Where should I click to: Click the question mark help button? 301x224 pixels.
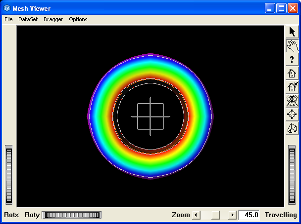coord(292,60)
